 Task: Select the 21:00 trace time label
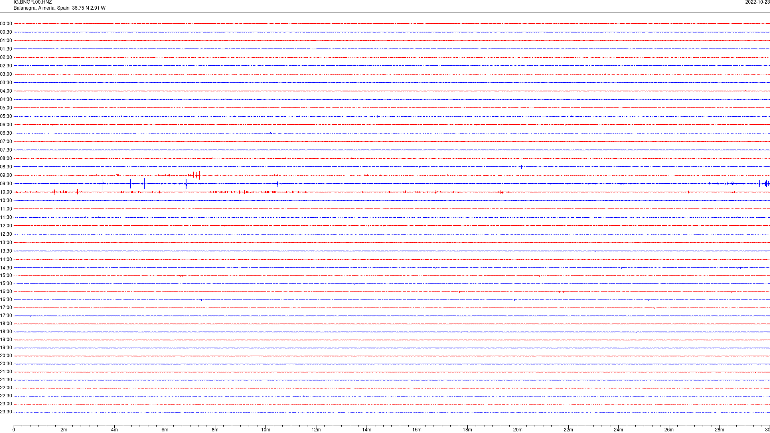tap(6, 372)
